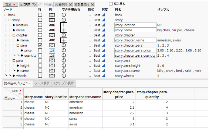
Task: Select the wheels tree node
Action: click(x=21, y=76)
